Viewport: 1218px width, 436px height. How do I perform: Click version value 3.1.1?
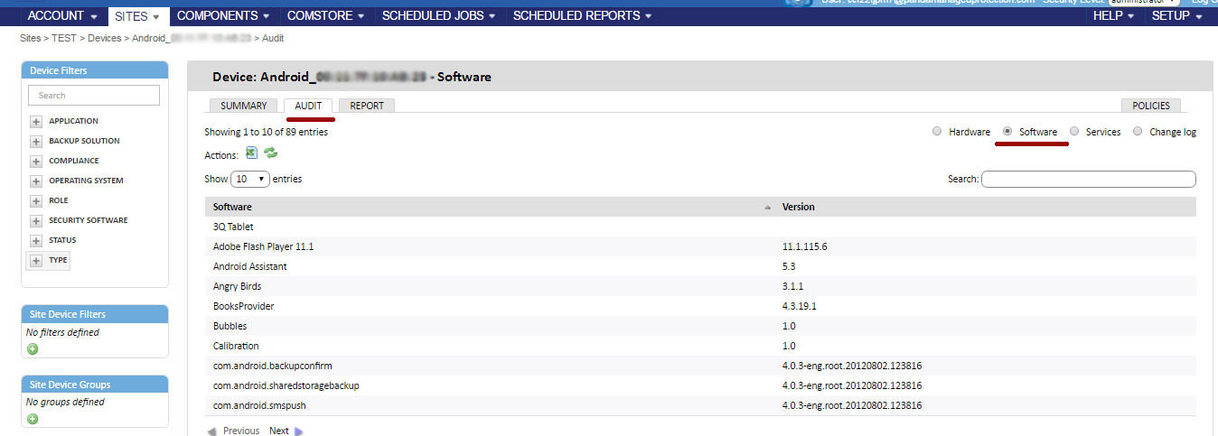[x=792, y=286]
